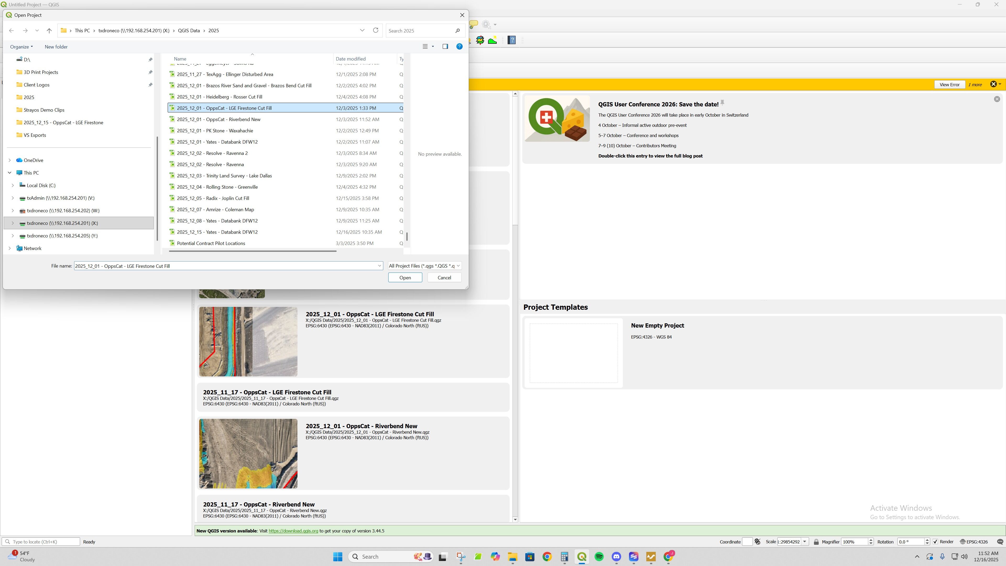Pin the QGIS User Conference news entry
The height and width of the screenshot is (566, 1006).
coord(723,102)
